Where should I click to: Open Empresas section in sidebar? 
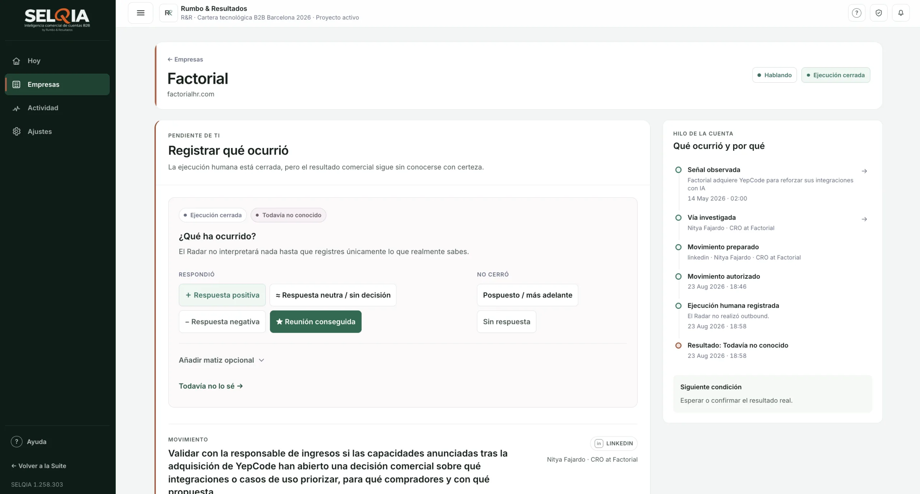point(57,84)
